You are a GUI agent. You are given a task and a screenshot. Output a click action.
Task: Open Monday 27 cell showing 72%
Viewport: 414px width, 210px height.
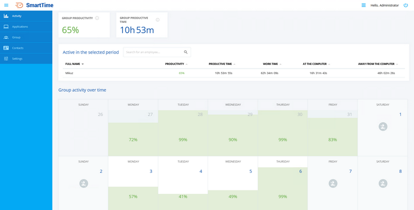[x=133, y=128]
